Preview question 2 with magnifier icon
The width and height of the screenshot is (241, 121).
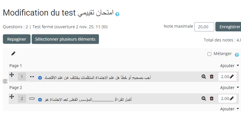[x=204, y=99]
